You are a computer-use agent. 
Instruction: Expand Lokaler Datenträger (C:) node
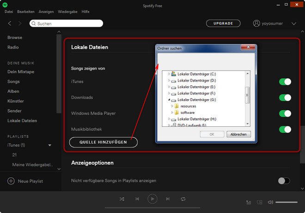(x=169, y=74)
